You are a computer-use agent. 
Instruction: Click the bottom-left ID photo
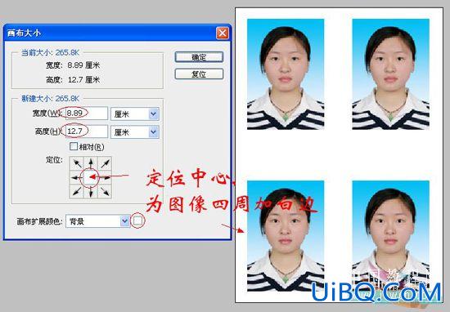pos(286,236)
